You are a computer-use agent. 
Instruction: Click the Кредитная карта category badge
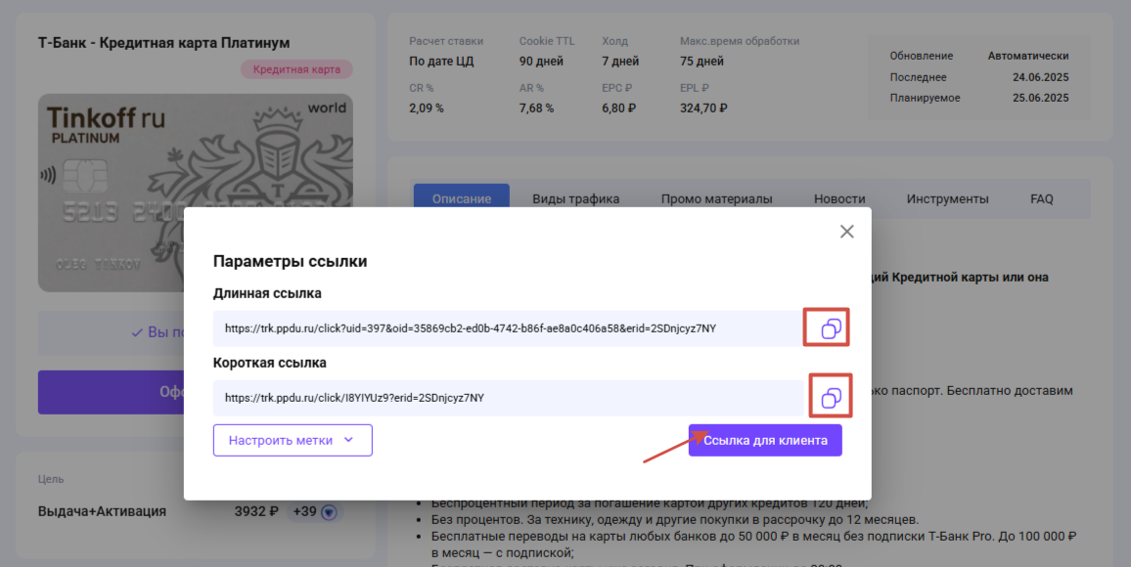296,69
